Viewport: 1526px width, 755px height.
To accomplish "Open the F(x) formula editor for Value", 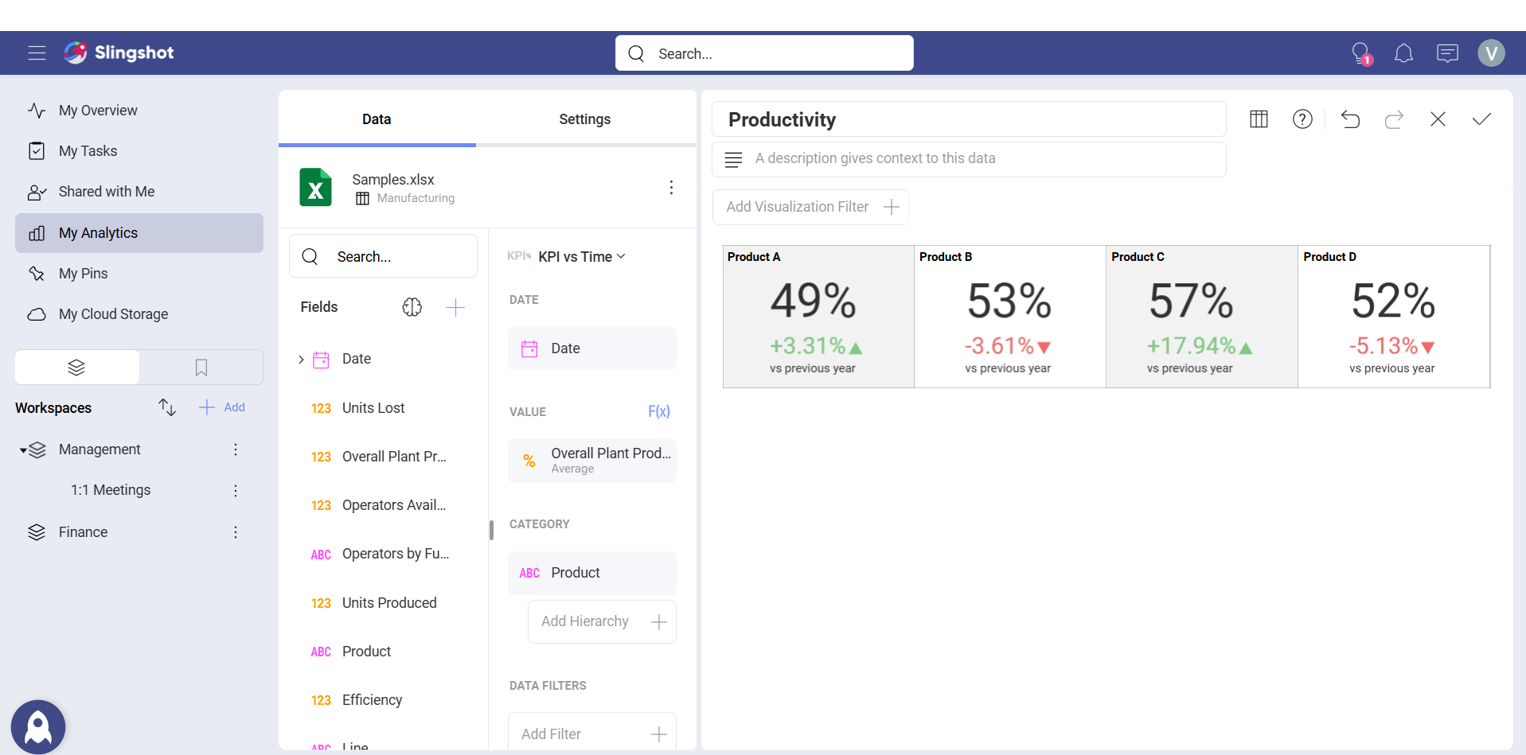I will [659, 411].
